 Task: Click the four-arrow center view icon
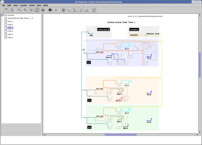43,10
